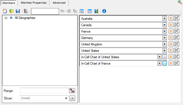Open In-Cell Chart of France dropdown
Screen dimensions: 183x105
pos(159,64)
